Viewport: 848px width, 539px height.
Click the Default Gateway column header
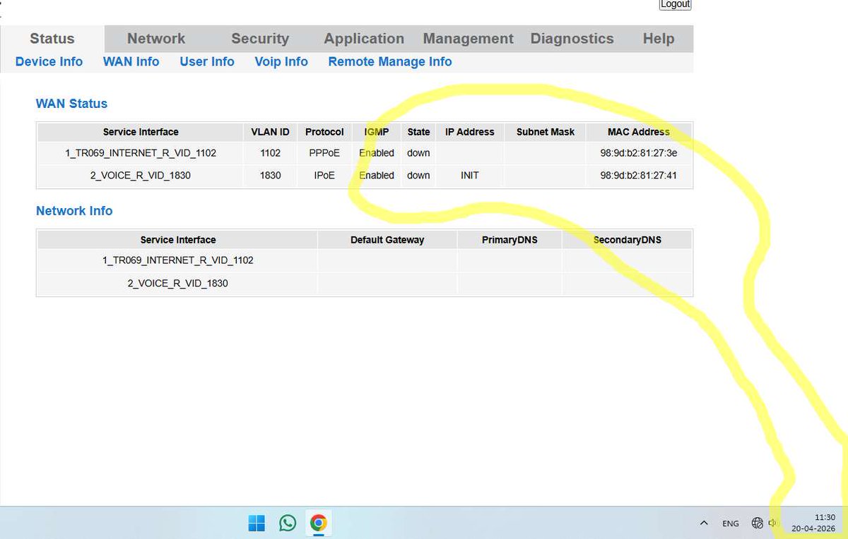pyautogui.click(x=387, y=240)
